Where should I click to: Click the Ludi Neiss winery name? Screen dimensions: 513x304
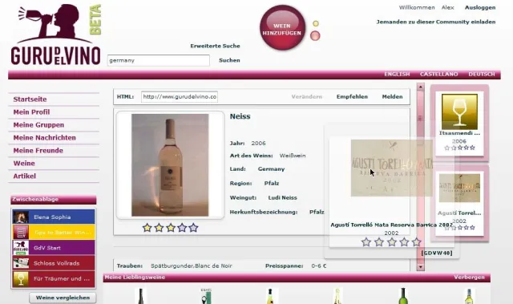[x=282, y=198]
